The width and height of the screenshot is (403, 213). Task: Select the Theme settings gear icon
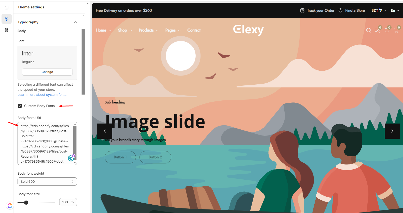(7, 19)
